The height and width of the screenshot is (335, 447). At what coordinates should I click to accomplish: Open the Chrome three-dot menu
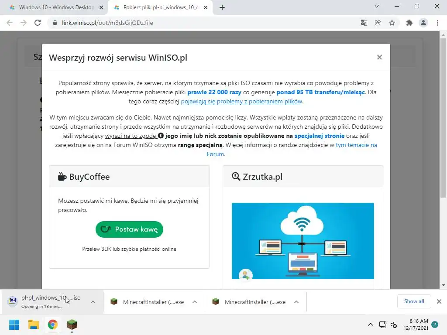click(x=437, y=23)
